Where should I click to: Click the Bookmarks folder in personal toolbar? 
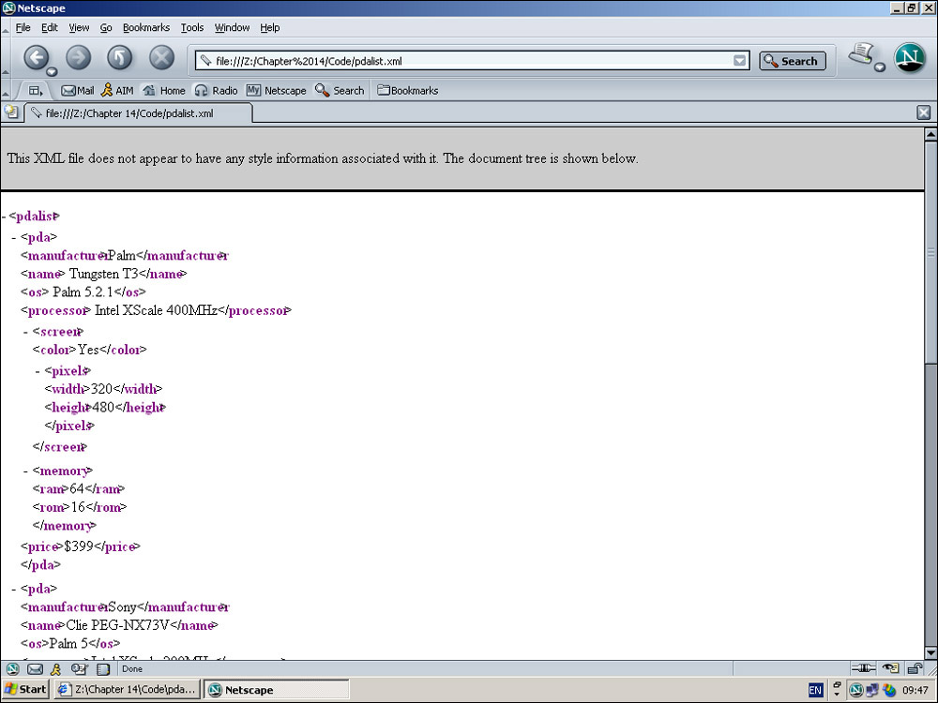pyautogui.click(x=407, y=91)
